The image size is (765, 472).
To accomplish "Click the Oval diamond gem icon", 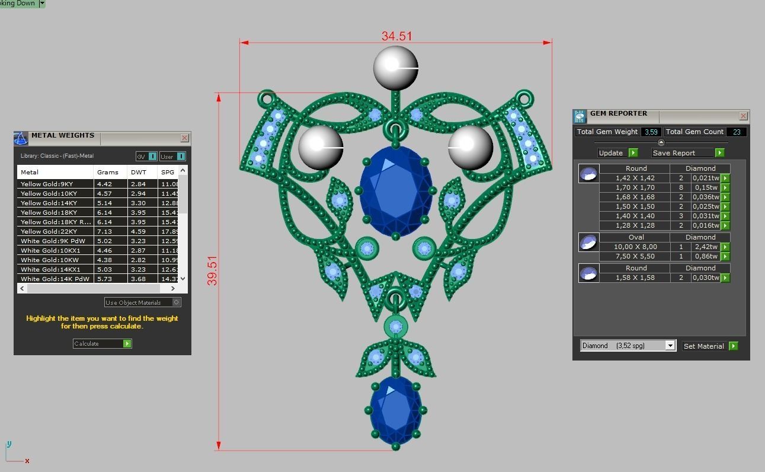I will point(588,243).
